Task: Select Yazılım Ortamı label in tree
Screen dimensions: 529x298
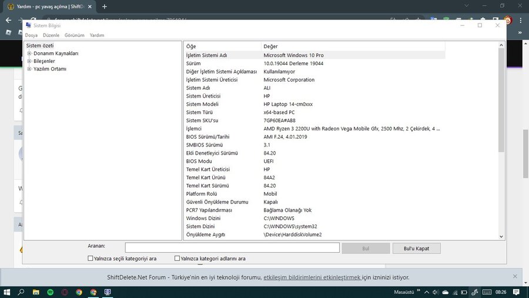Action: (50, 69)
